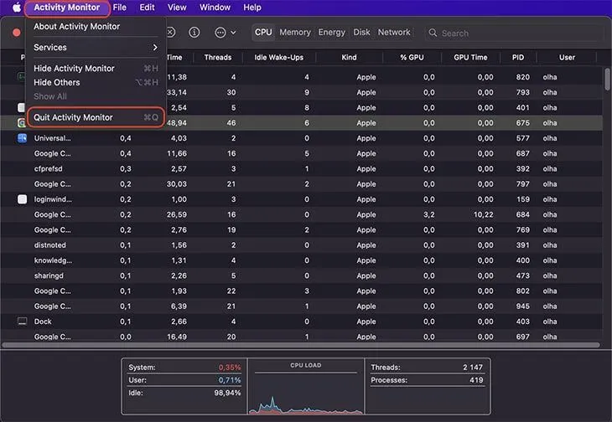Choose Hide Others
The height and width of the screenshot is (422, 612).
[96, 82]
